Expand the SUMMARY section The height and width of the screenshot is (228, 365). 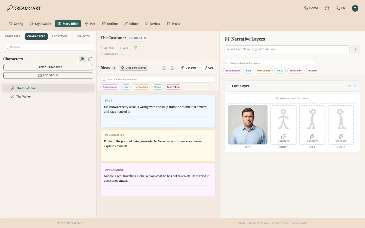pos(111,54)
